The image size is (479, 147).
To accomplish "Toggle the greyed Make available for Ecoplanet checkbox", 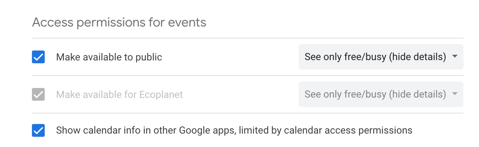I will pyautogui.click(x=38, y=94).
